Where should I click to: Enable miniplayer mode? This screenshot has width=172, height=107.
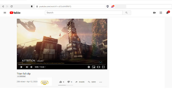click(94, 67)
